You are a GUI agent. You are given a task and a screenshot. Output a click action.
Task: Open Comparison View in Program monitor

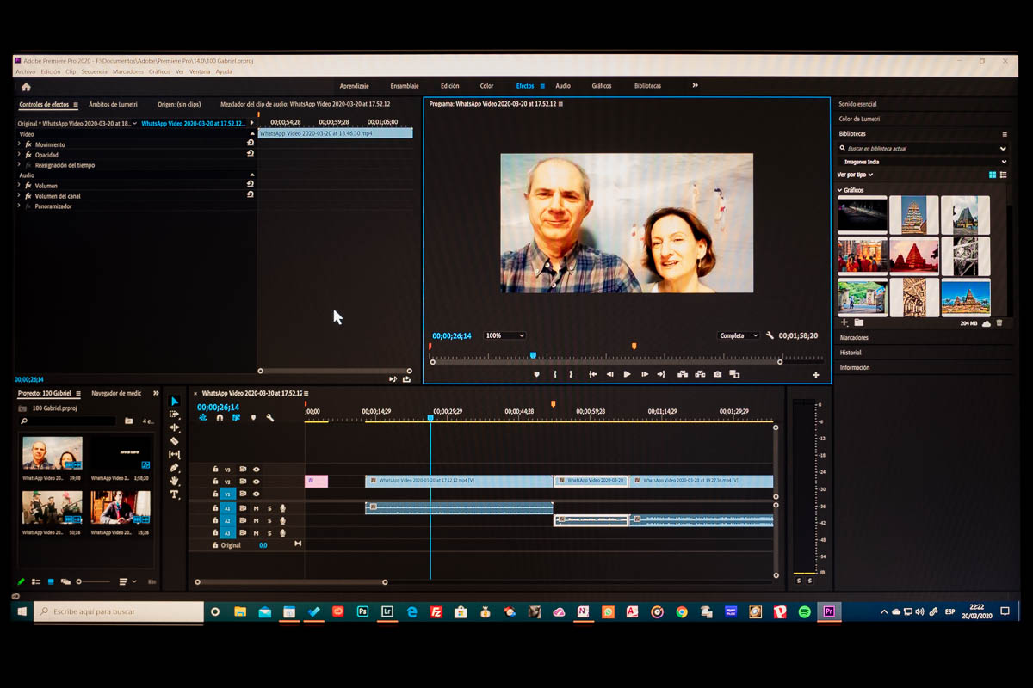click(x=734, y=374)
